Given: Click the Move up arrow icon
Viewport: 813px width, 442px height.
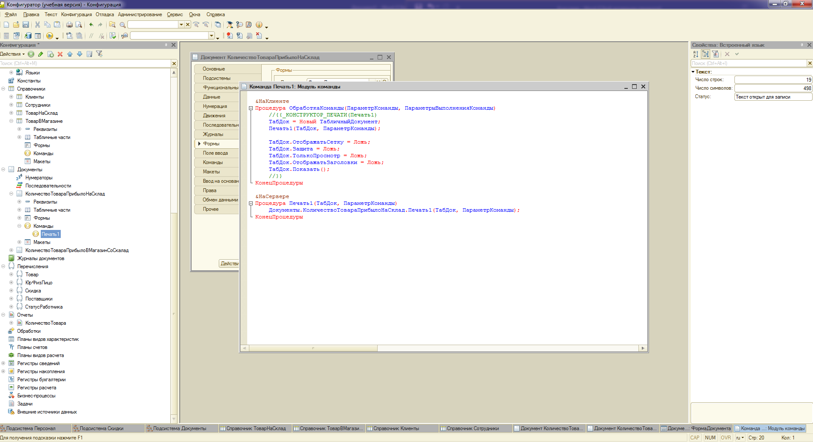Looking at the screenshot, I should coord(70,54).
